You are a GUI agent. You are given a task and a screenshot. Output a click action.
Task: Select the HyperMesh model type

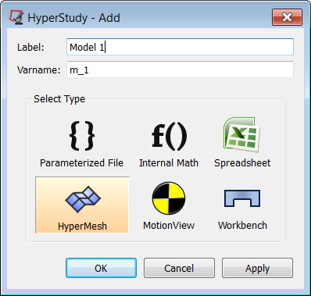click(x=82, y=205)
